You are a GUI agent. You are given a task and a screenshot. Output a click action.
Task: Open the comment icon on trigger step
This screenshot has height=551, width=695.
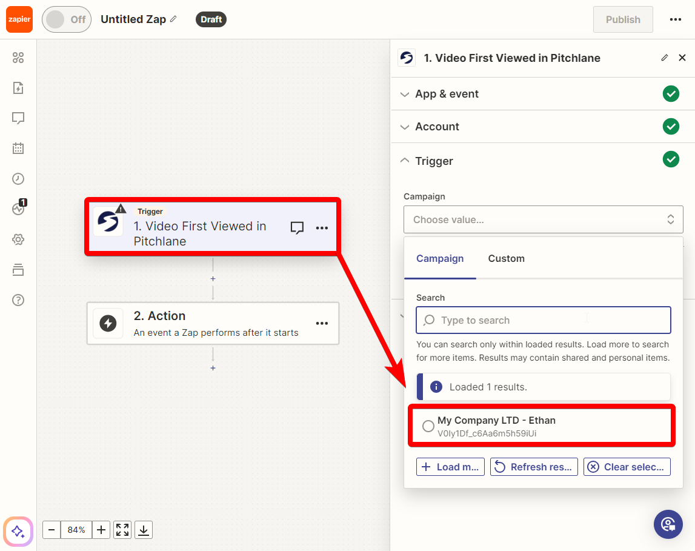297,228
